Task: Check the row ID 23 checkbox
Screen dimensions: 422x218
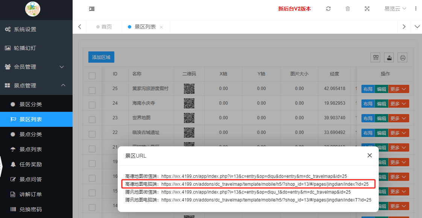Action: tap(92, 119)
